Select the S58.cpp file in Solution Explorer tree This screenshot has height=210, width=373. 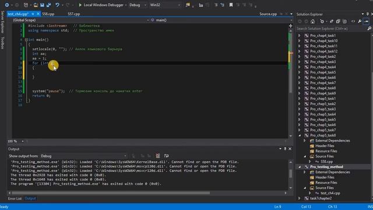tap(326, 162)
